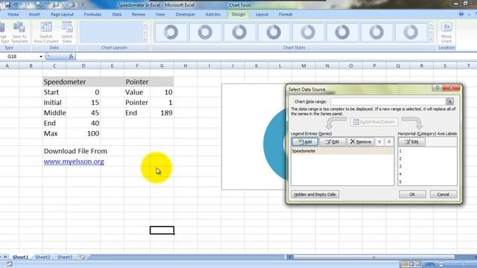Viewport: 477px width, 268px height.
Task: Click the insert function fx icon
Action: coord(71,57)
